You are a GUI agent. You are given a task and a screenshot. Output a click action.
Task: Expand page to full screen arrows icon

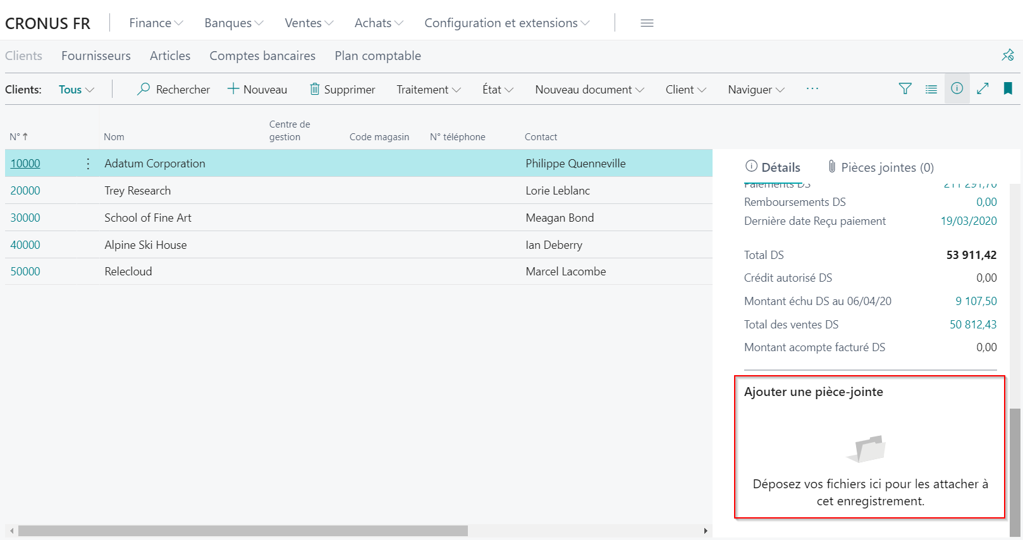coord(983,89)
